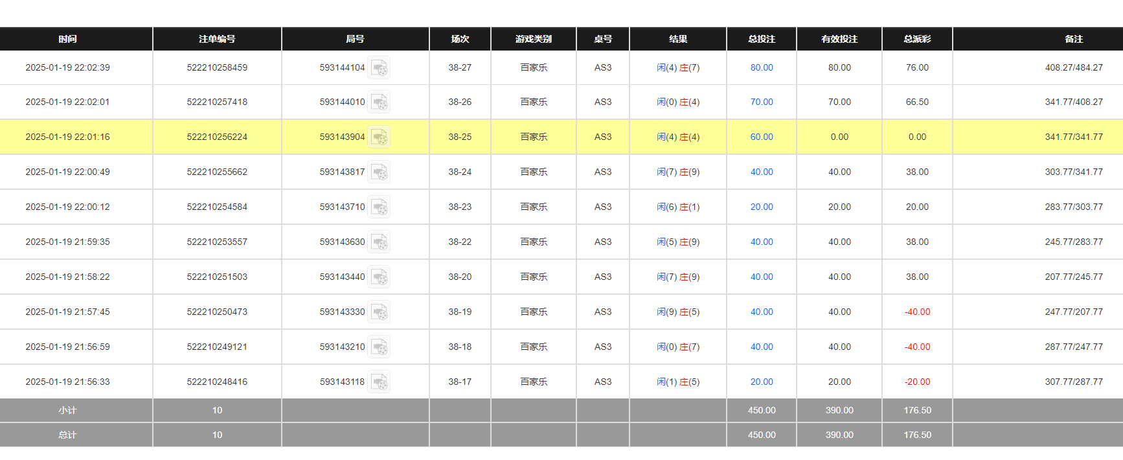The image size is (1123, 460).
Task: Click the 有效投注 column header
Action: pos(839,39)
